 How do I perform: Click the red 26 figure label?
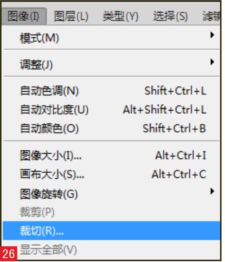coord(9,254)
